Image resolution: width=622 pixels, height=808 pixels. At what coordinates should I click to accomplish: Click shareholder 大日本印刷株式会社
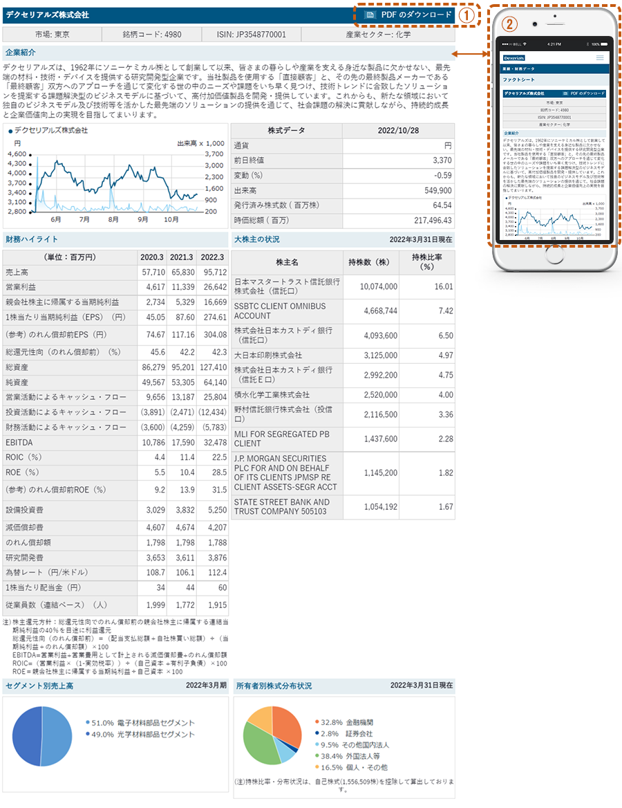point(267,356)
